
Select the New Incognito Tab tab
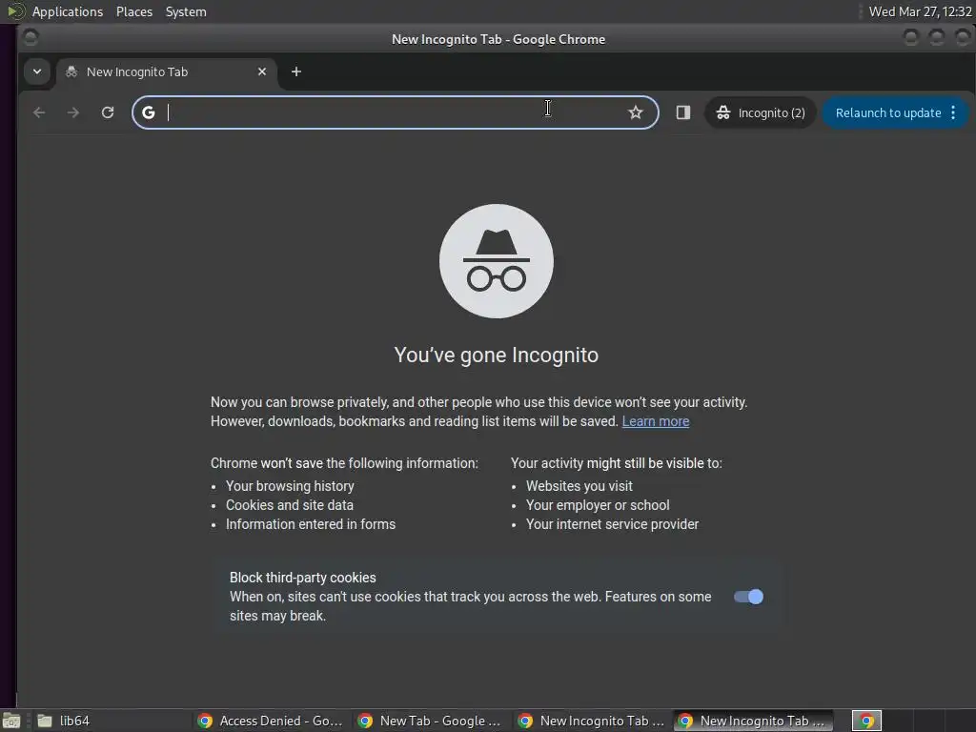(x=166, y=71)
